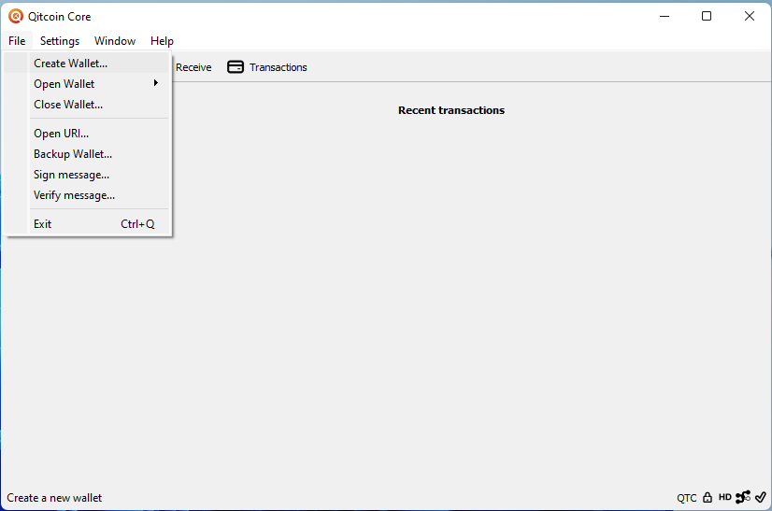Minimize the Qitcoin Core window

click(x=665, y=16)
